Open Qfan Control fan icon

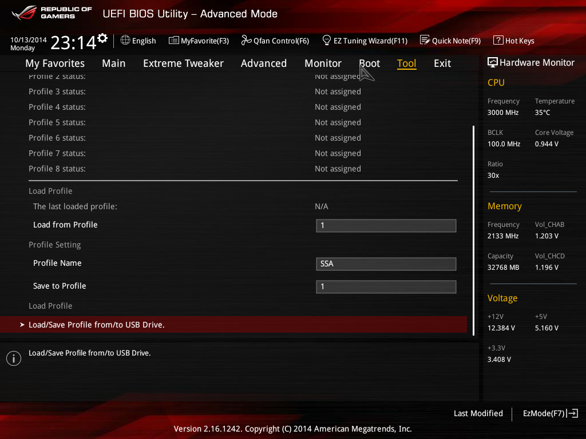coord(246,40)
